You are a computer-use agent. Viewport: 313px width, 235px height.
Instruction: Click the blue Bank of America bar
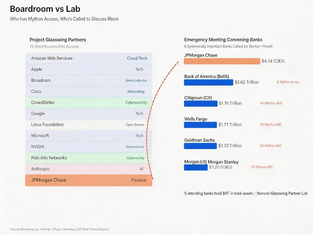pyautogui.click(x=209, y=82)
